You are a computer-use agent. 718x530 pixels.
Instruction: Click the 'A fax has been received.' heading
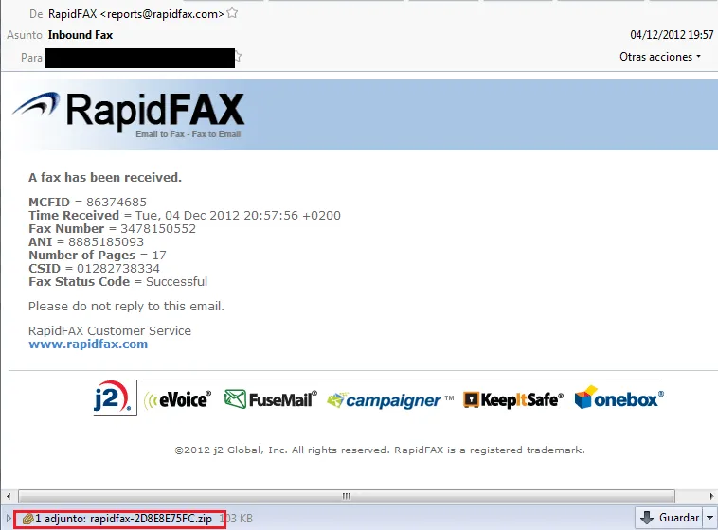[105, 178]
